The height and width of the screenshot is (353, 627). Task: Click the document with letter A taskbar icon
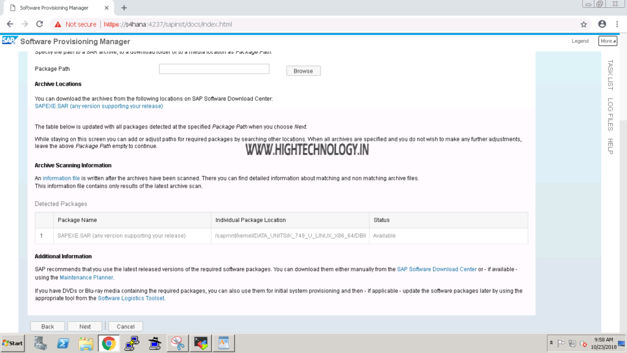tap(223, 343)
